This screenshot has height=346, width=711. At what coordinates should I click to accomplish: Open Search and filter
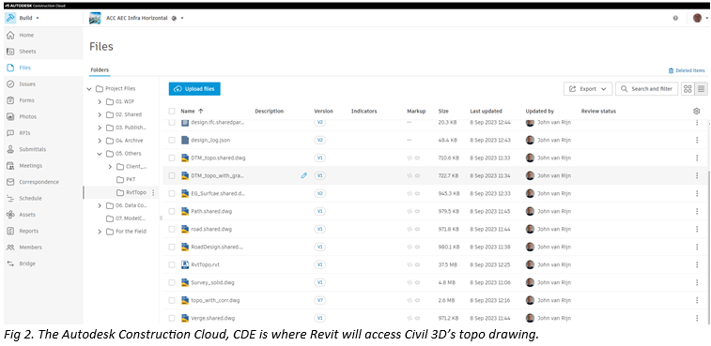pos(646,89)
